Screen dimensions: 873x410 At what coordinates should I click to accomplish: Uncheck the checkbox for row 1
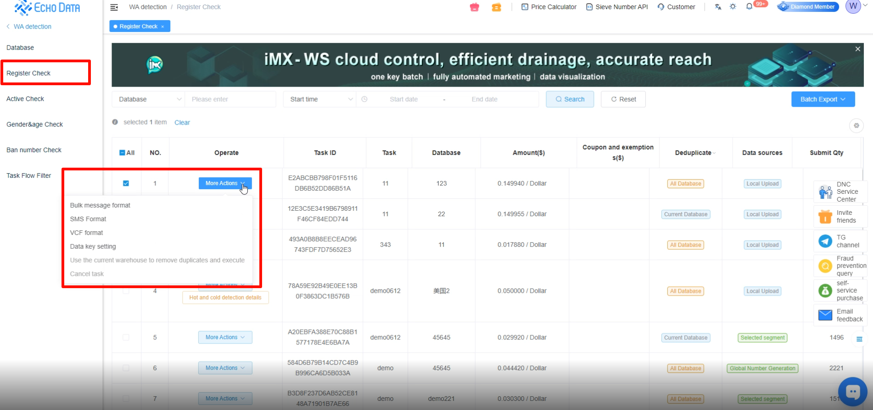tap(126, 183)
